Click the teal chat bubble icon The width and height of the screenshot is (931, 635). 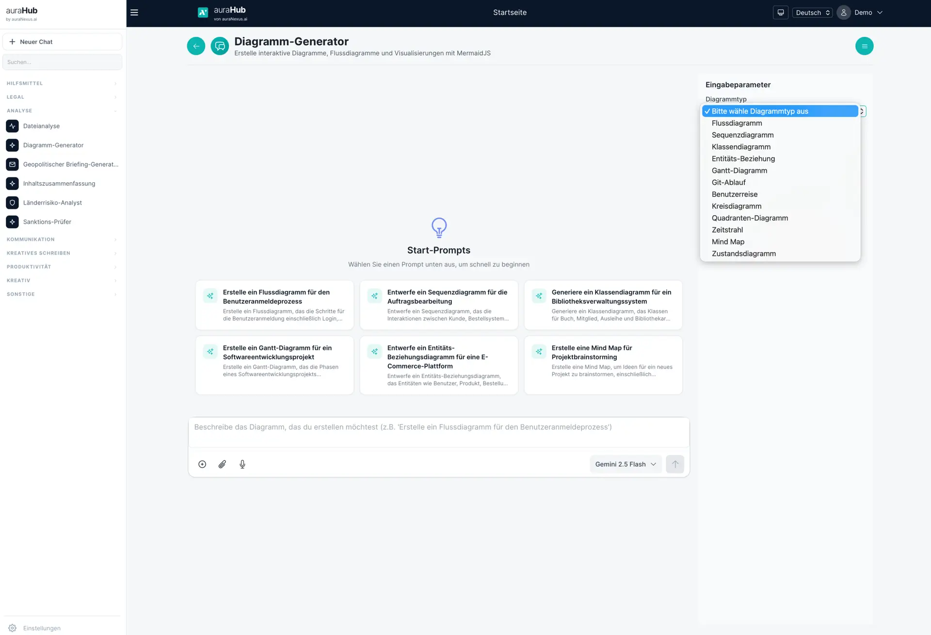coord(220,46)
